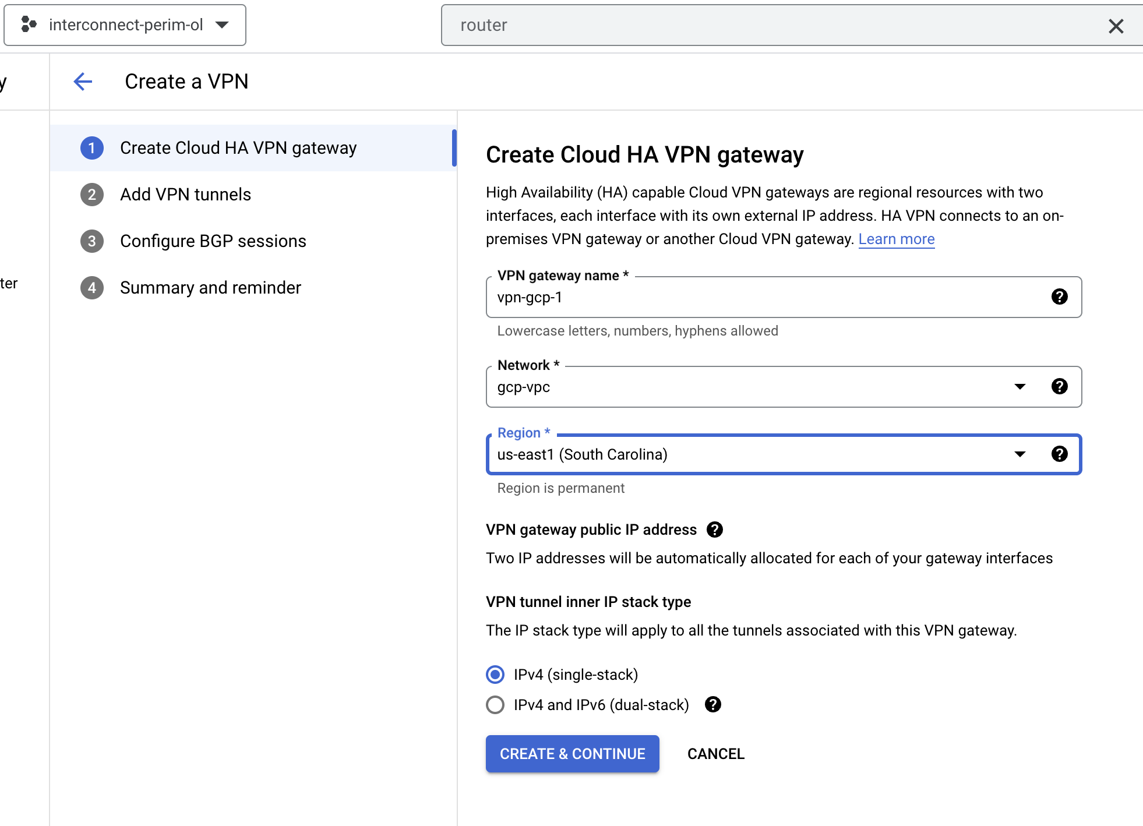Click CREATE & CONTINUE
The width and height of the screenshot is (1143, 826).
point(572,754)
